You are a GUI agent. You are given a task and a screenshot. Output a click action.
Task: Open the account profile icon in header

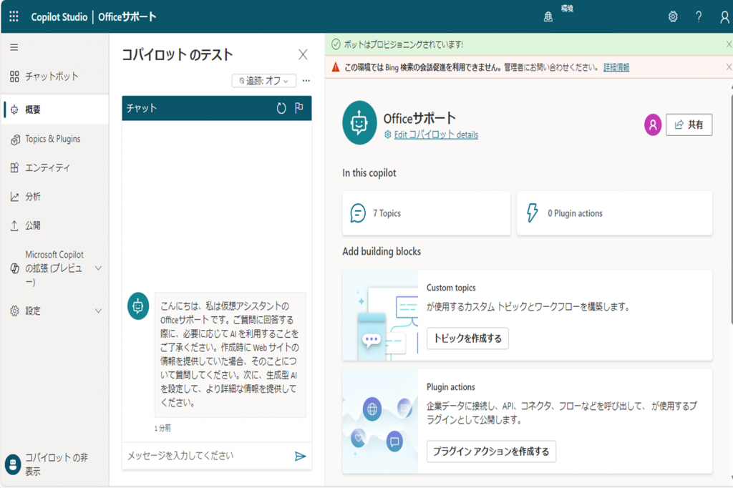point(724,17)
